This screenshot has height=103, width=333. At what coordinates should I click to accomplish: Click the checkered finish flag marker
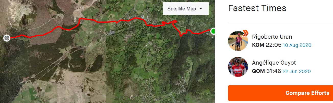(7, 38)
